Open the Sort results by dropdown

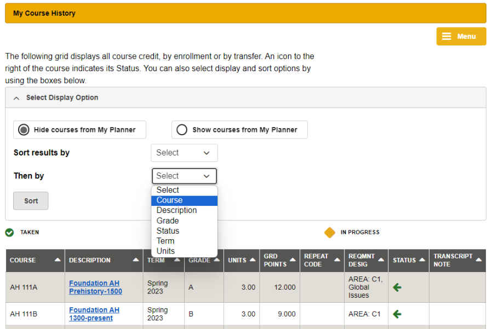(184, 153)
